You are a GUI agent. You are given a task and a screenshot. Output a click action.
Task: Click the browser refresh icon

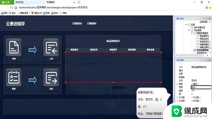12,8
